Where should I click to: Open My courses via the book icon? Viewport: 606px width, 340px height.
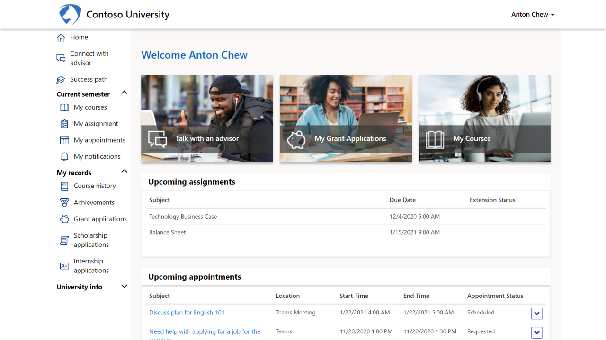point(64,107)
